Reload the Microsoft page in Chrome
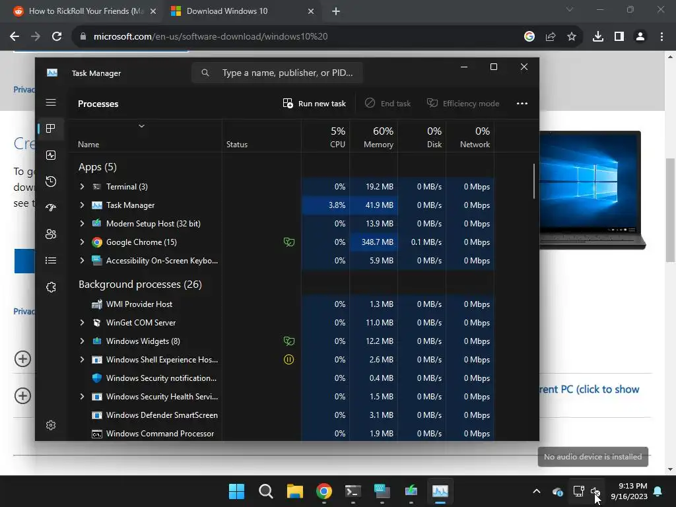 coord(57,37)
